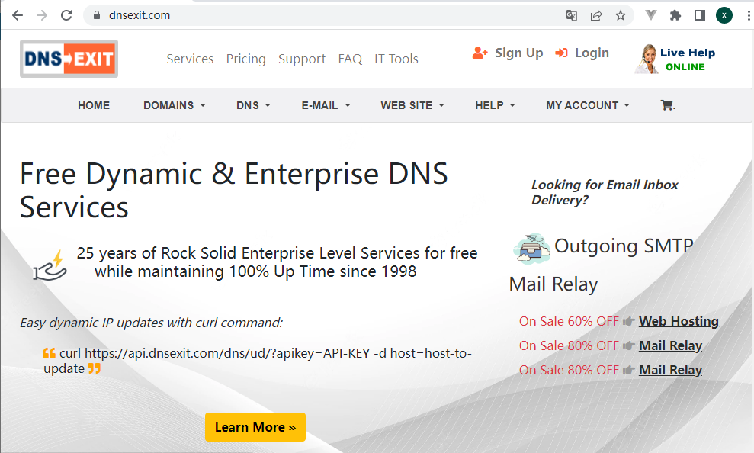Click the Sign Up user-plus icon
754x453 pixels.
pyautogui.click(x=480, y=53)
